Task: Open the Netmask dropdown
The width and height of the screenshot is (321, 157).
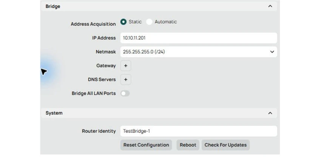Action: tap(199, 52)
